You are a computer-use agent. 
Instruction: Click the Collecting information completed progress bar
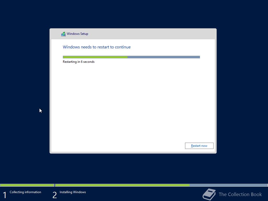27,185
